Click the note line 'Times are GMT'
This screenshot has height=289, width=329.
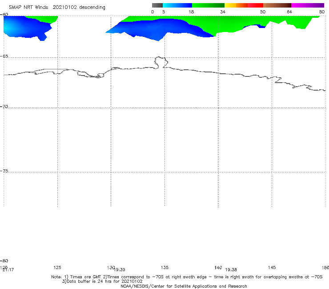coord(86,277)
